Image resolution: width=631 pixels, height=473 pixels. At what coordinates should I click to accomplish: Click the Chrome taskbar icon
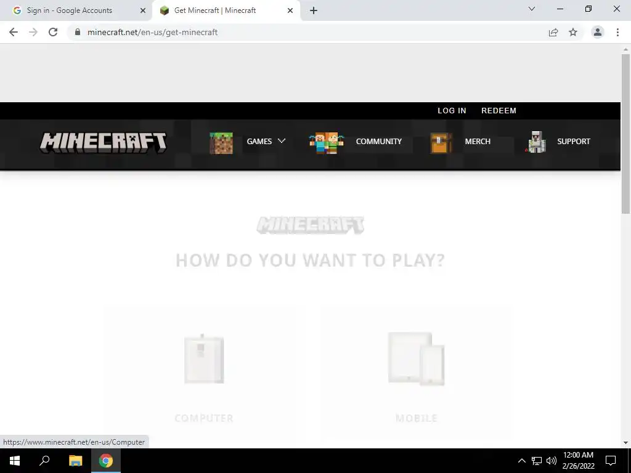click(106, 461)
